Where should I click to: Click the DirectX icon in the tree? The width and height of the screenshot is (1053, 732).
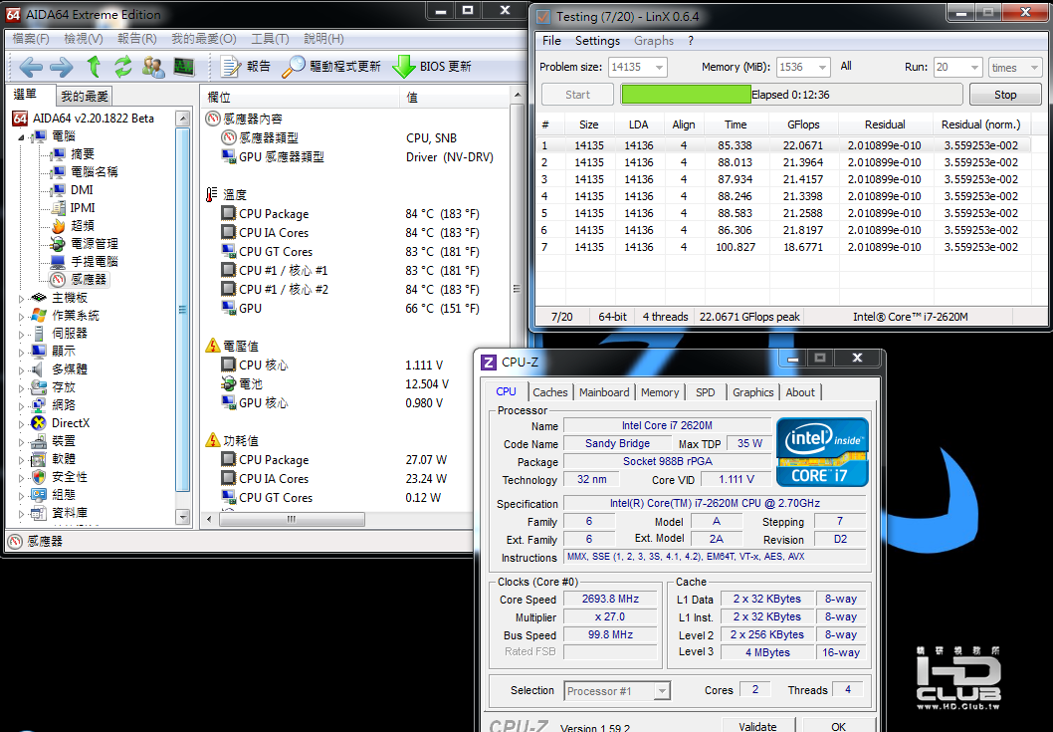click(x=39, y=423)
